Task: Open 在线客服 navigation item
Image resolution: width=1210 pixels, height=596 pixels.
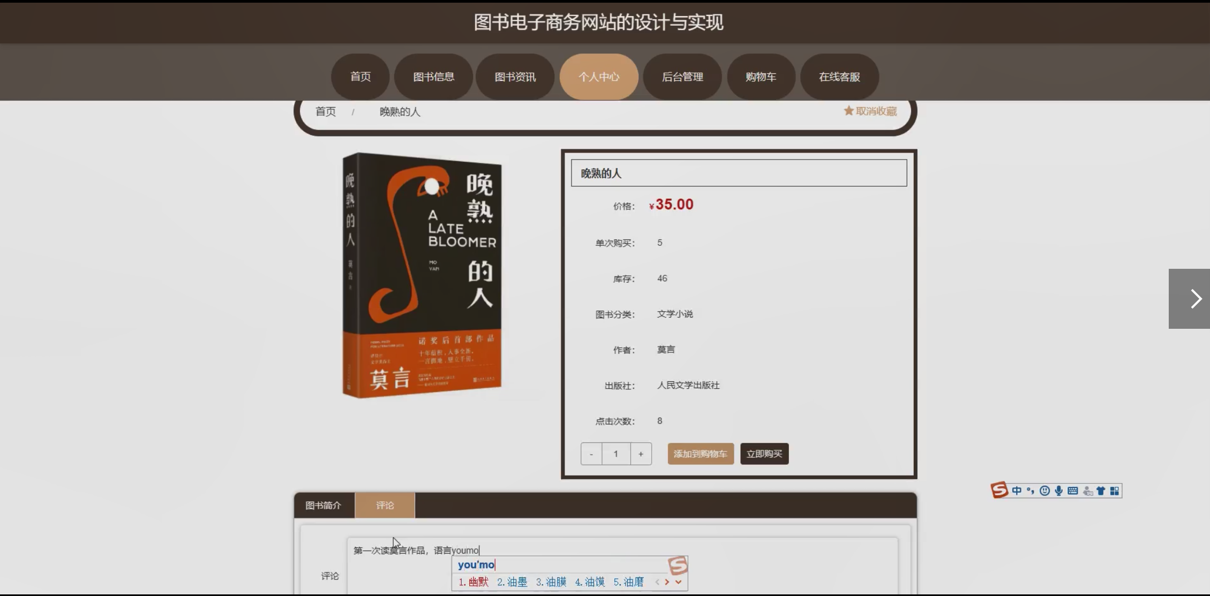Action: (839, 77)
